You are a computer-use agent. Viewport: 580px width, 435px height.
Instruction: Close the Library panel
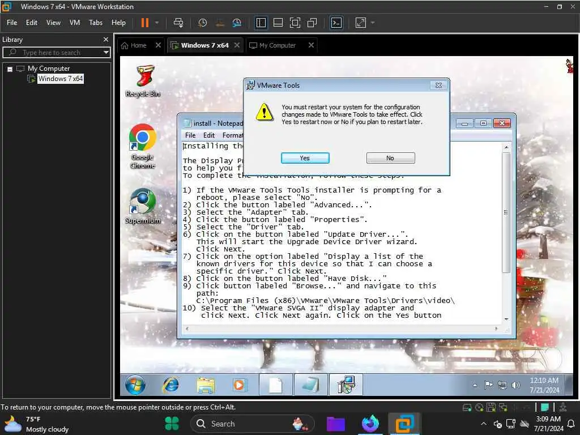106,39
